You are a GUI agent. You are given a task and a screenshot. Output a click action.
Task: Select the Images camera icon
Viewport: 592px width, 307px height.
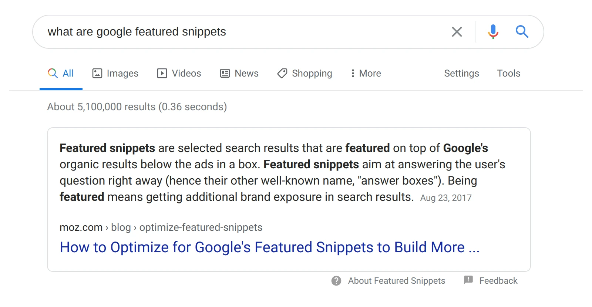(97, 73)
